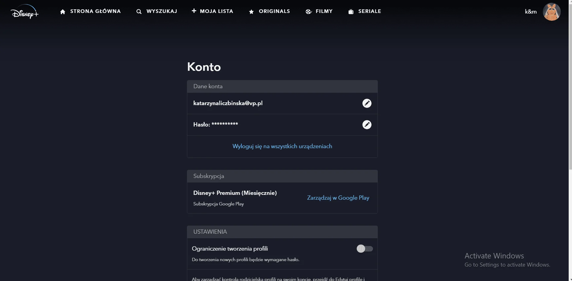Go to the ORIGINALS section
Viewport: 572px width, 281px height.
(274, 11)
